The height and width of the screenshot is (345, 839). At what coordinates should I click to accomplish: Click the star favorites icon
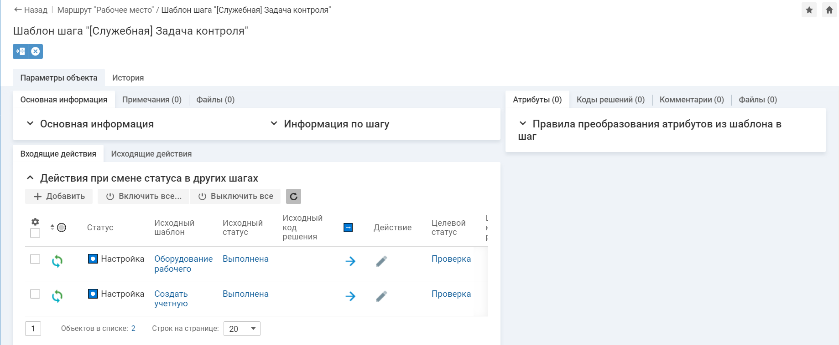tap(809, 10)
